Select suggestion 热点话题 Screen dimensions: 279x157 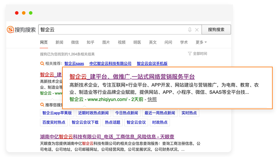112,122
